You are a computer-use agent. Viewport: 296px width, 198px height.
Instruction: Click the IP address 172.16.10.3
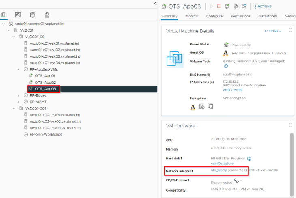click(231, 82)
